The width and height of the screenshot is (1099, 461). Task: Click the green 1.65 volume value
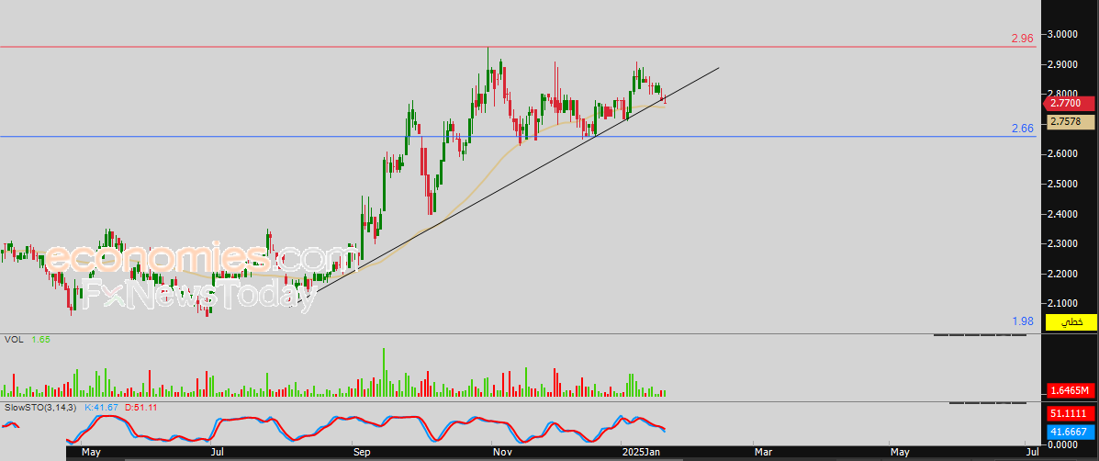coord(40,339)
